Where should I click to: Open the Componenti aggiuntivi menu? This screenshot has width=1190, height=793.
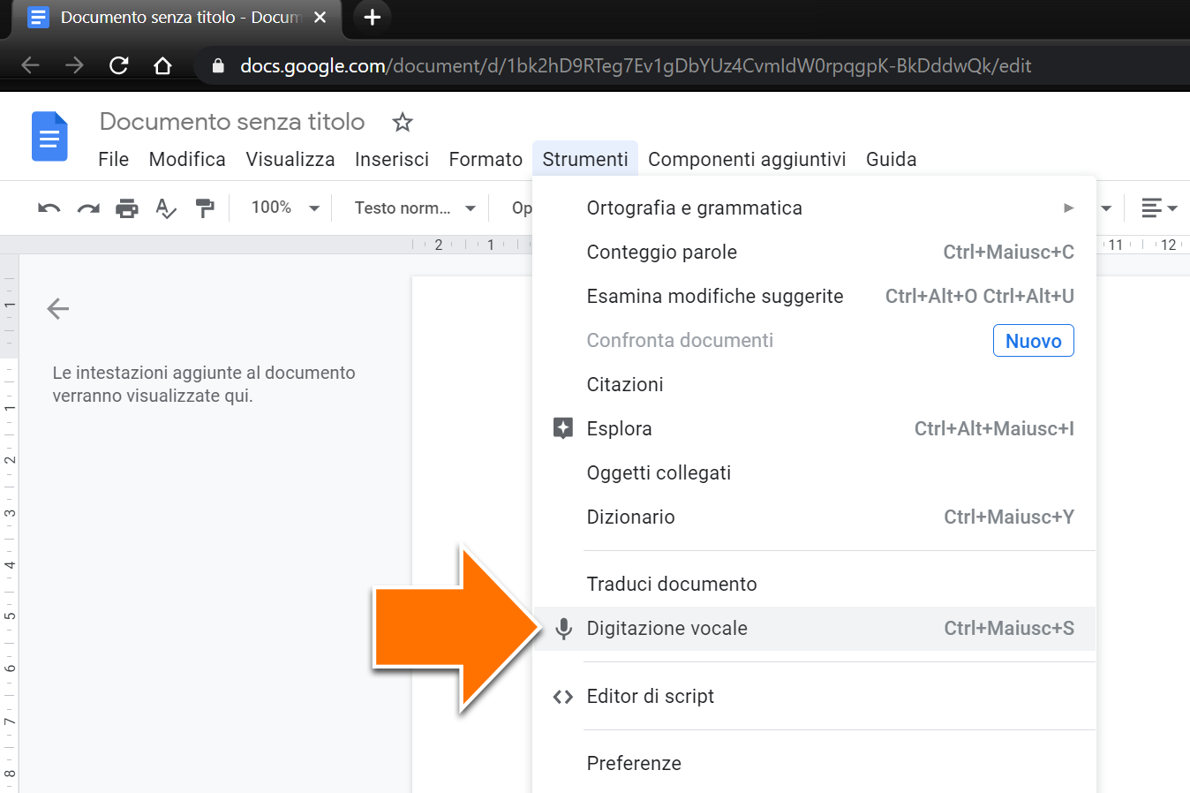point(747,159)
